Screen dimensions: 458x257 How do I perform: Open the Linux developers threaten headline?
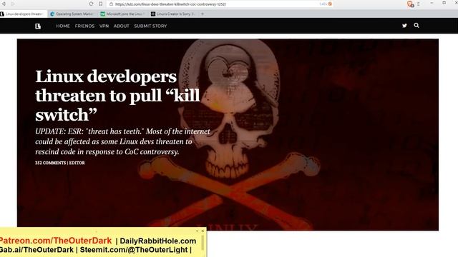coord(117,95)
